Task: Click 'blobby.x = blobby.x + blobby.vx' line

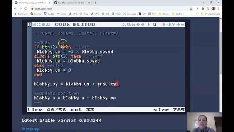Action: click(75, 98)
